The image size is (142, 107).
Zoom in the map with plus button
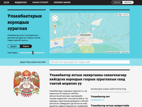click(x=55, y=31)
